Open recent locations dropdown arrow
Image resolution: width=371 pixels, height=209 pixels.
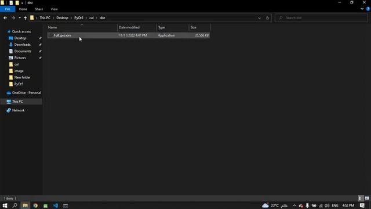point(19,18)
